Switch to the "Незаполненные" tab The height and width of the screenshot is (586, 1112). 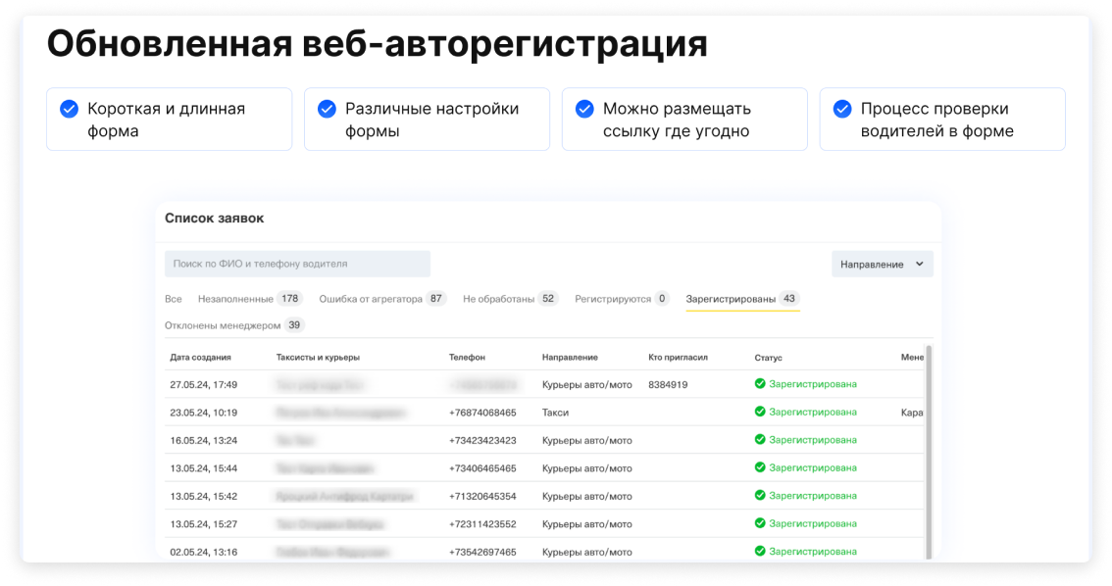pyautogui.click(x=235, y=299)
